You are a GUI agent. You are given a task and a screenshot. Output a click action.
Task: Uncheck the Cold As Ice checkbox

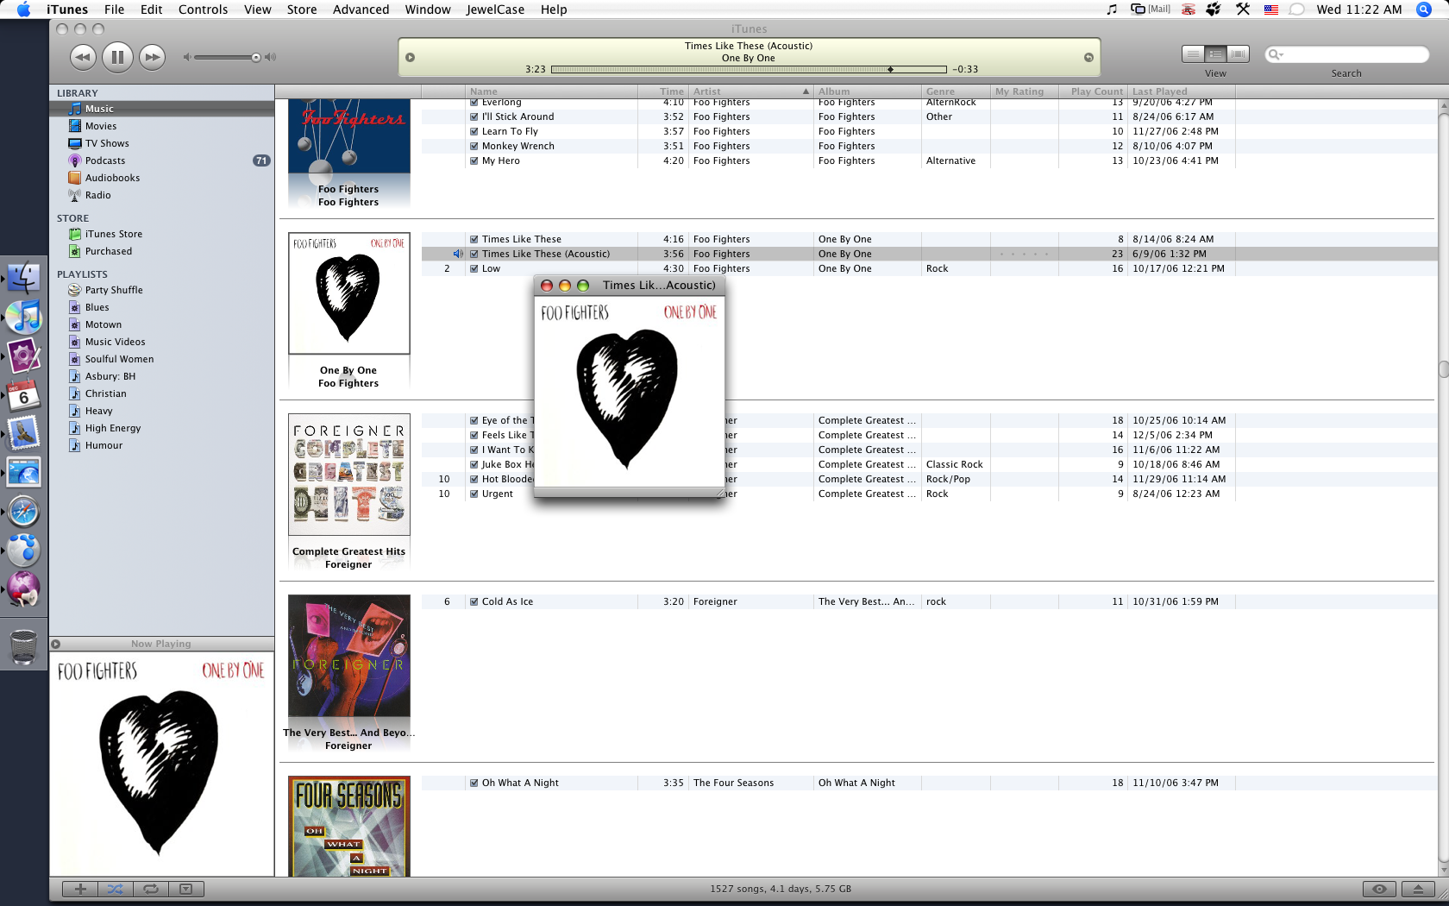pyautogui.click(x=474, y=601)
